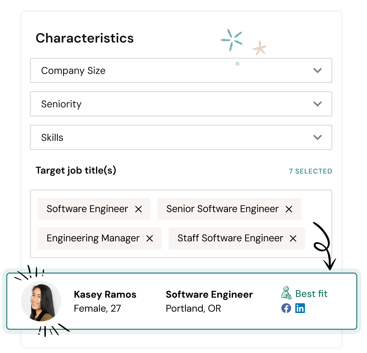Remove the Staff Software Engineer chip
367x353 pixels.
coord(293,238)
